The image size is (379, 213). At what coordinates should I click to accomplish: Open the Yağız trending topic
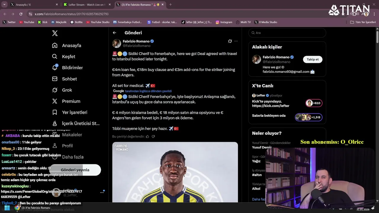[x=256, y=161]
